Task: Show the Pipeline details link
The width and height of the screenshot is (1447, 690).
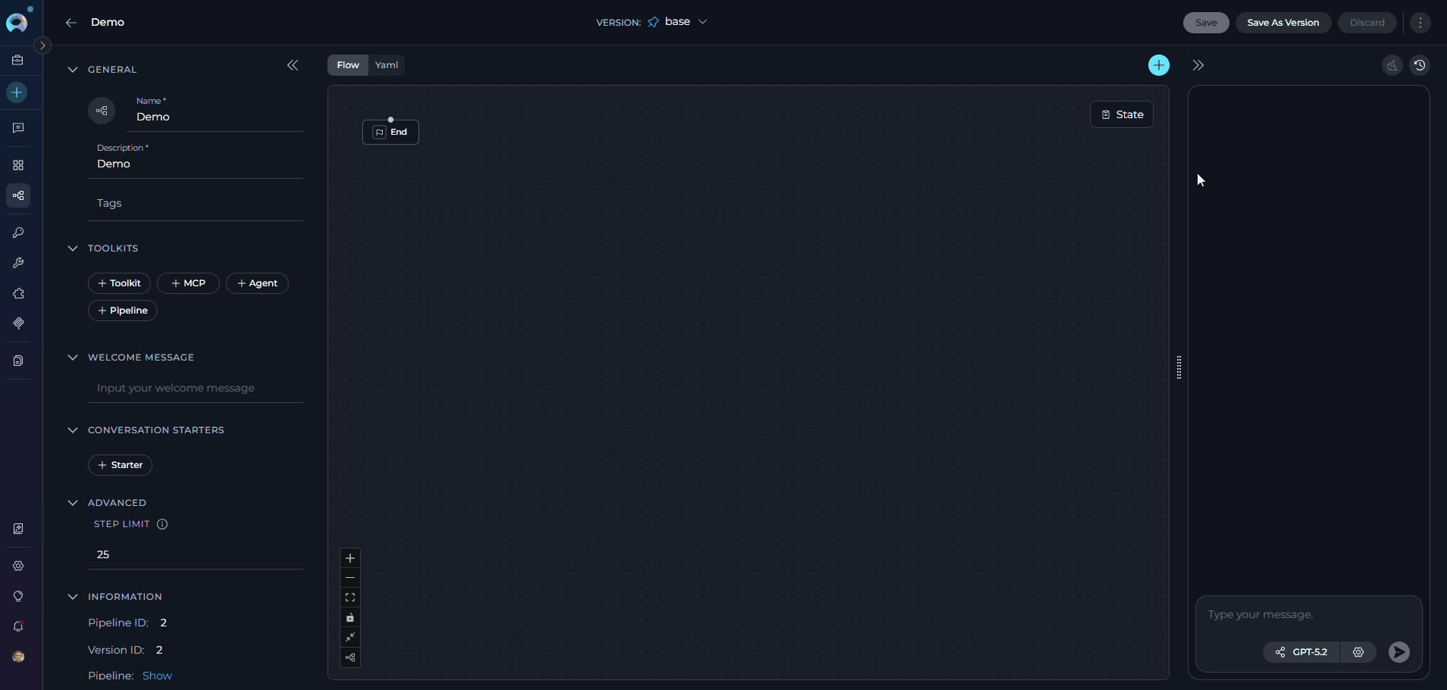Action: (x=157, y=675)
